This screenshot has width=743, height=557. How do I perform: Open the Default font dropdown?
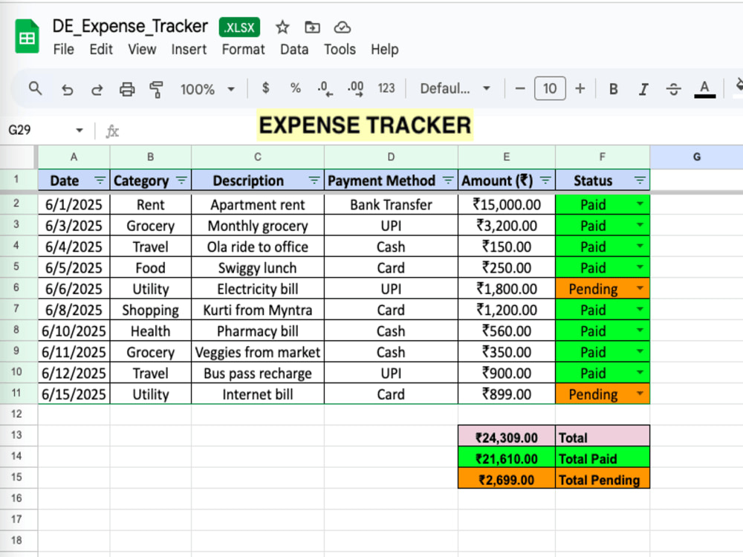coord(455,88)
